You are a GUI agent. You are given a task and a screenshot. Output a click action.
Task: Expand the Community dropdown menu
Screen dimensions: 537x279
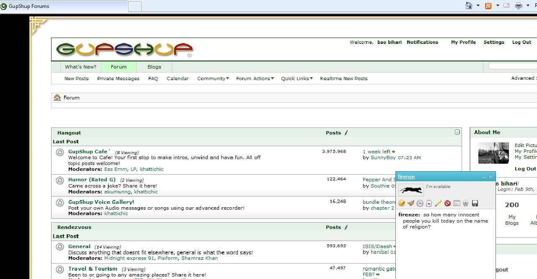213,79
